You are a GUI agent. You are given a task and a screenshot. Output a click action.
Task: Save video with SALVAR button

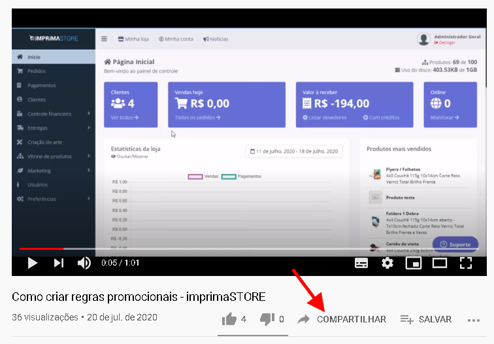(x=425, y=319)
